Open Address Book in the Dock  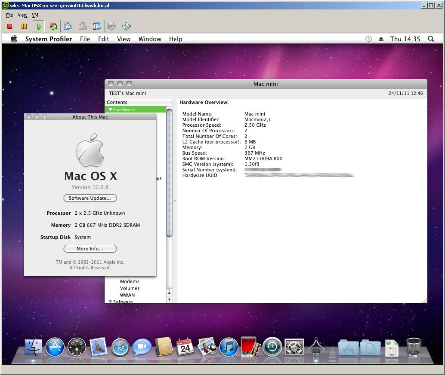coord(164,346)
